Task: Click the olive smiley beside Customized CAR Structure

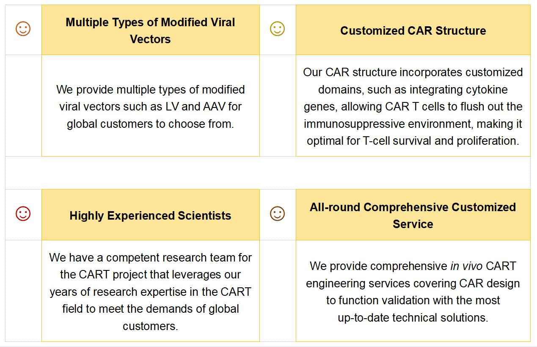Action: [277, 29]
